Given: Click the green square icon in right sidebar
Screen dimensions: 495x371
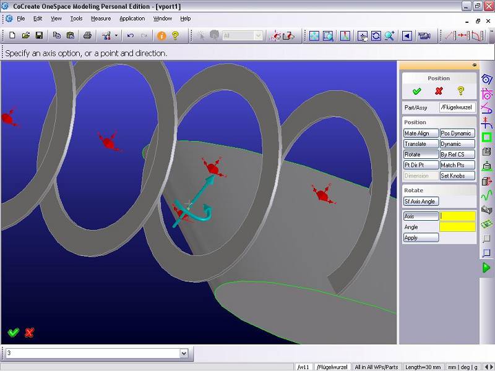Looking at the screenshot, I should tap(486, 137).
